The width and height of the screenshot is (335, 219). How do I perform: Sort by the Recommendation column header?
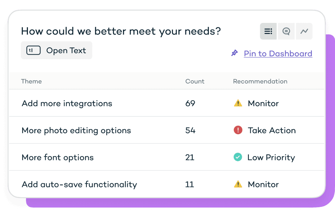pyautogui.click(x=260, y=81)
